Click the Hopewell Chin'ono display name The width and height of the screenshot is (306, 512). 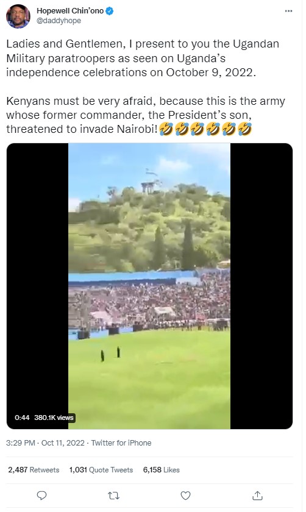pos(70,11)
